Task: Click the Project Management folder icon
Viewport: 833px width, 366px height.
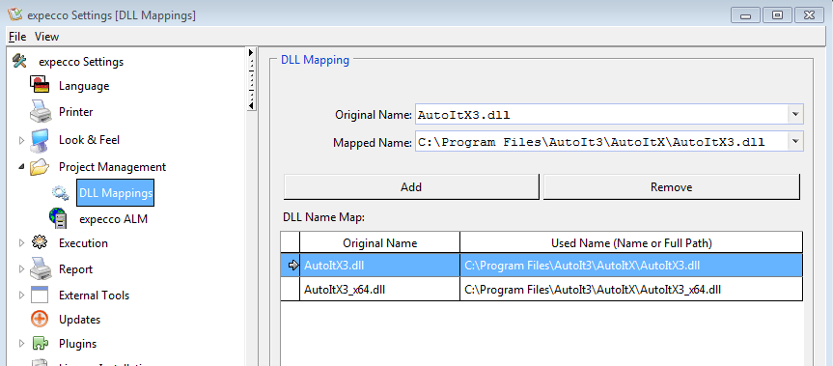Action: click(40, 167)
